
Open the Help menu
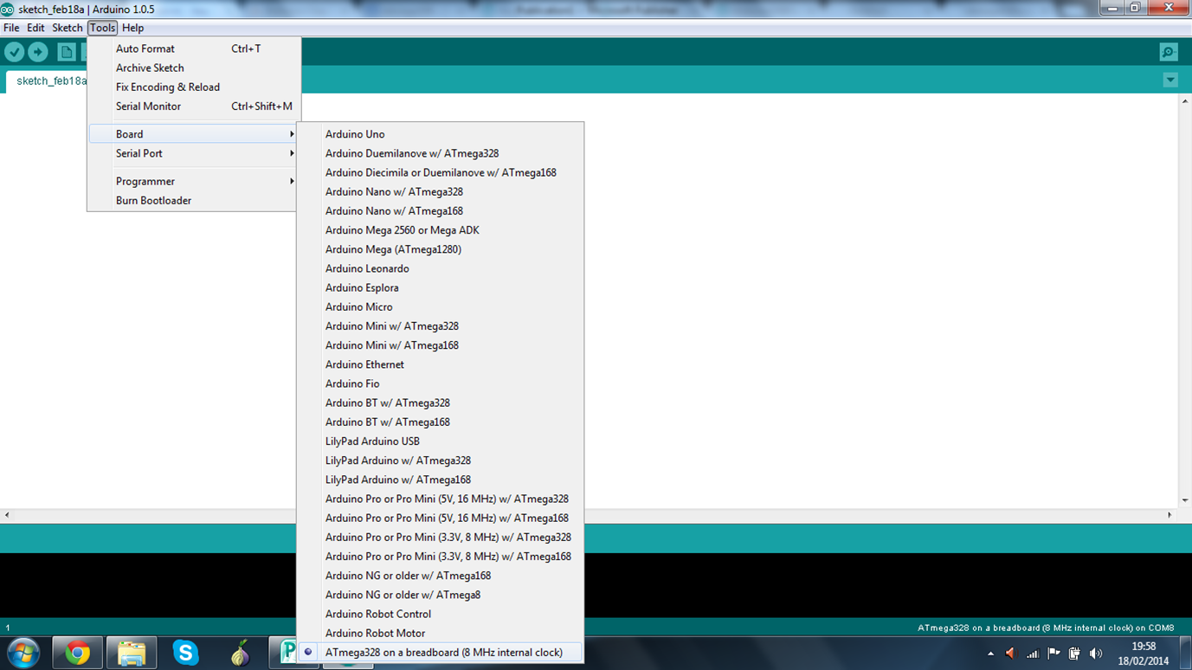(x=132, y=28)
